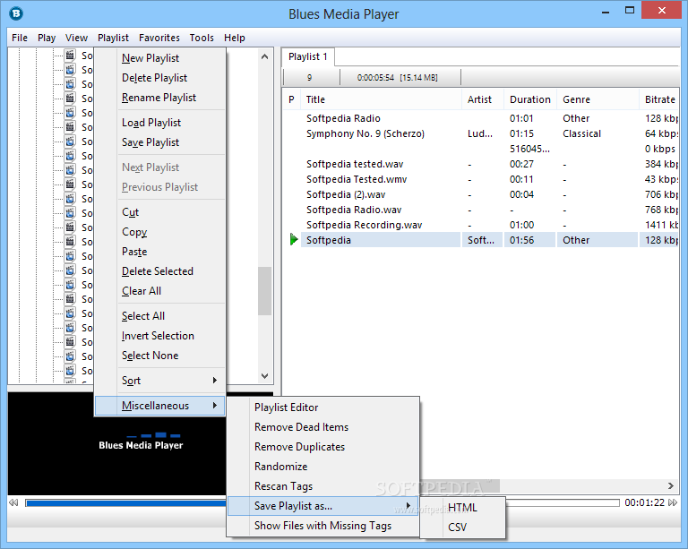
Task: Choose Delete Selected
Action: (x=160, y=271)
